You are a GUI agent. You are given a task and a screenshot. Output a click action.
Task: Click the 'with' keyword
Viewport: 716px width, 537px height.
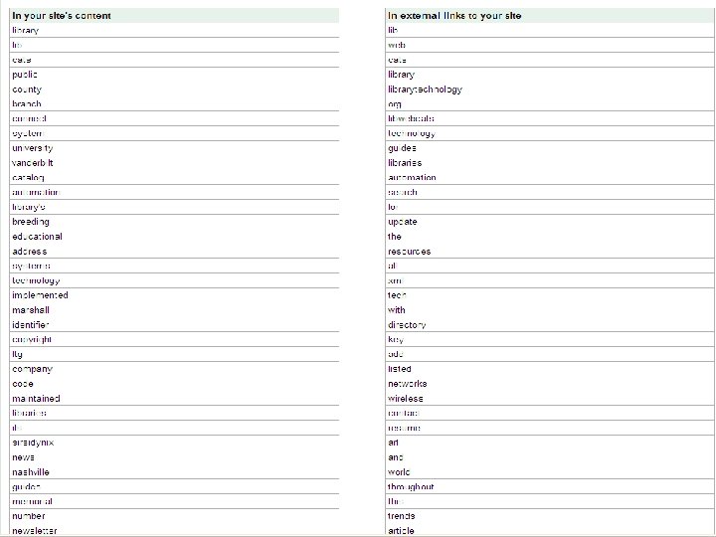[397, 310]
